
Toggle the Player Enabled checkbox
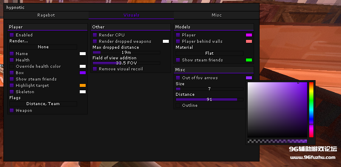tap(12, 35)
